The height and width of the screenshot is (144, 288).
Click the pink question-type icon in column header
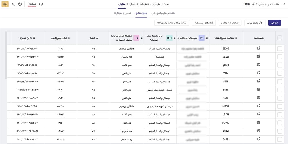[x=136, y=38]
